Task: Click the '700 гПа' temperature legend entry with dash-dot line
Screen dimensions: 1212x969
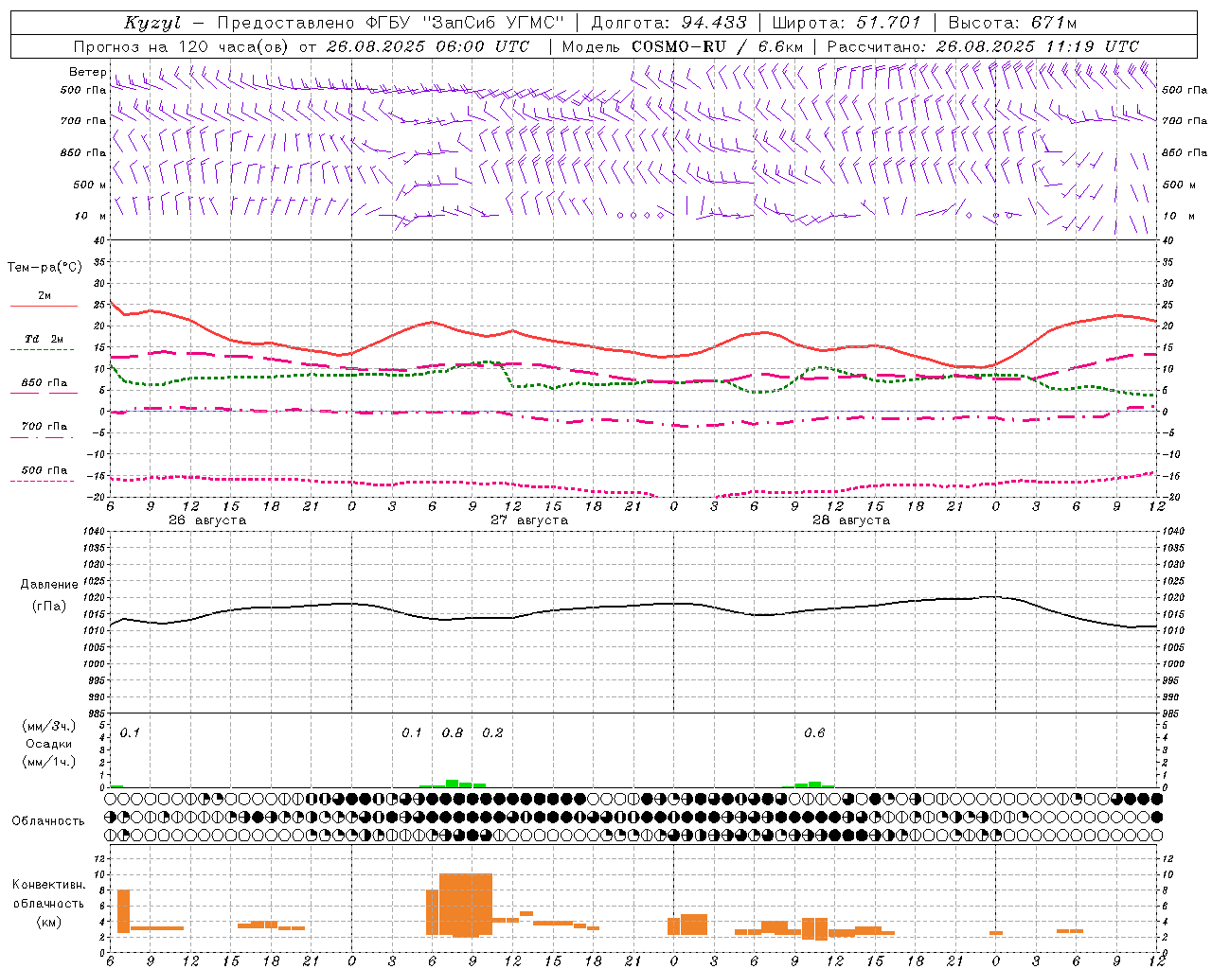Action: pos(45,427)
